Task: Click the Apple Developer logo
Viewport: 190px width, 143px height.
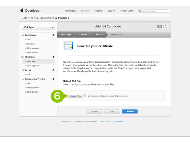Action: [30, 11]
